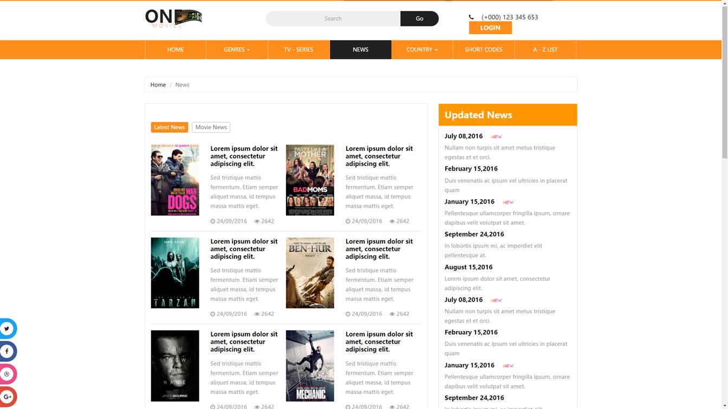Viewport: 728px width, 409px height.
Task: Click the Go search button
Action: pos(419,18)
